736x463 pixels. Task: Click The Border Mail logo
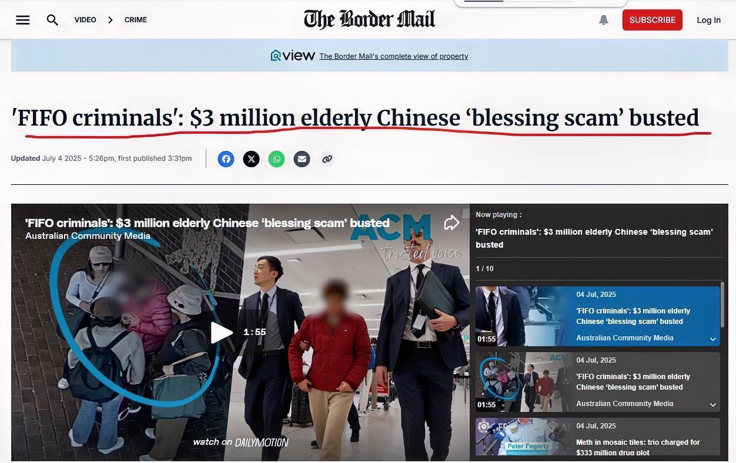pos(369,19)
